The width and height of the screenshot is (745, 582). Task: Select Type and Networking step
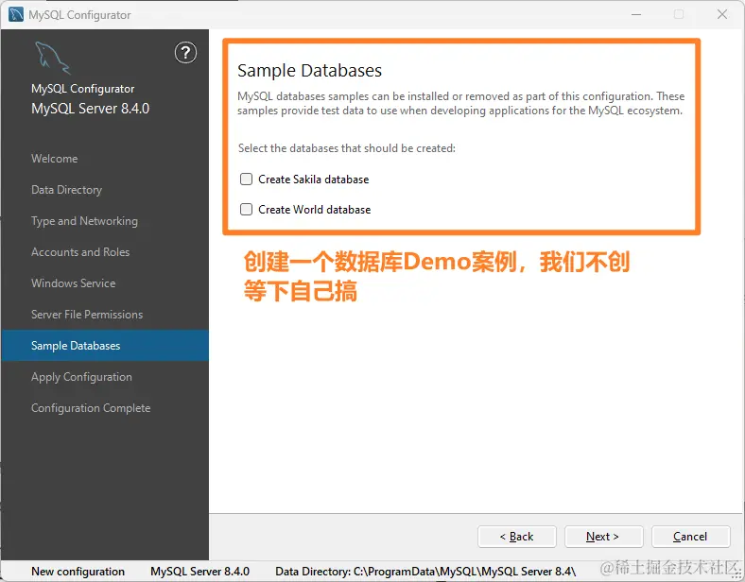[84, 221]
